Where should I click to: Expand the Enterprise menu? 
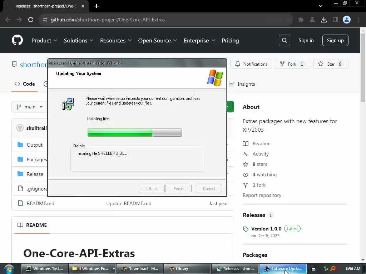coord(199,40)
